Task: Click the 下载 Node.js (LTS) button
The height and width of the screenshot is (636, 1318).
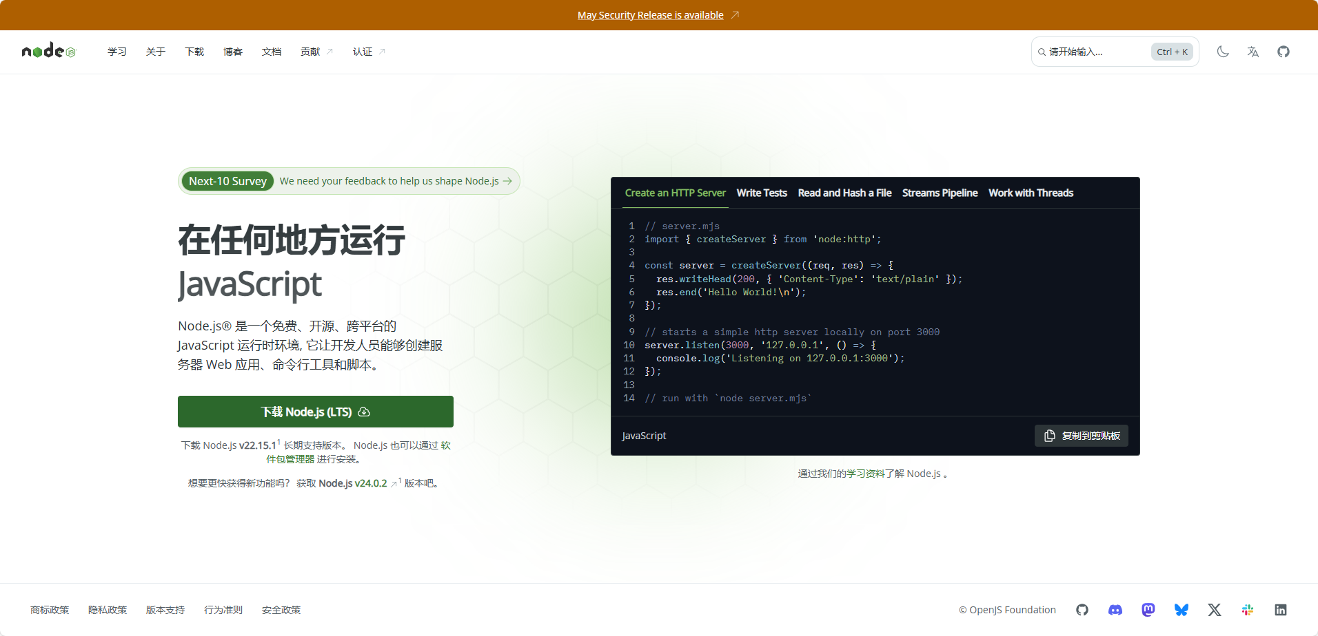Action: point(316,412)
